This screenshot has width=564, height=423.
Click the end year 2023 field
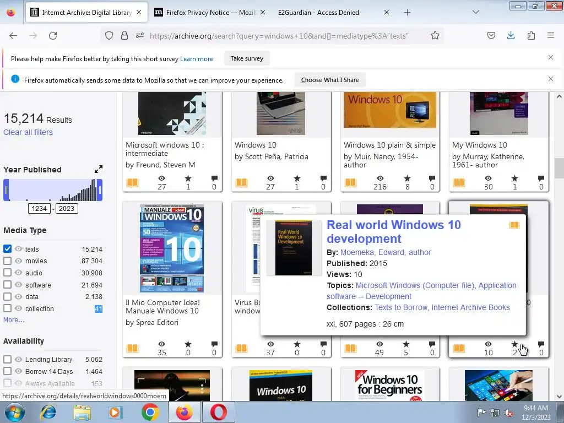[67, 209]
